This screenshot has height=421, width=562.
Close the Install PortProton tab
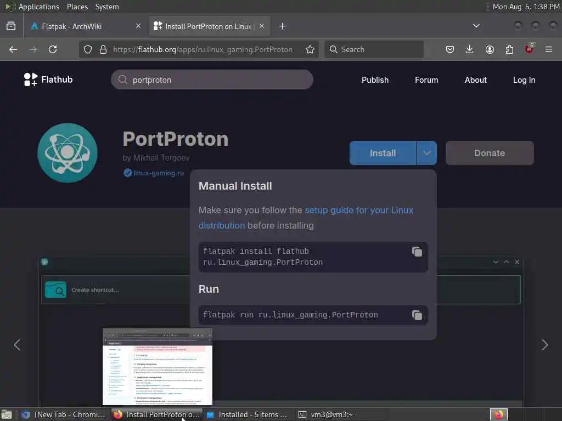tap(262, 26)
